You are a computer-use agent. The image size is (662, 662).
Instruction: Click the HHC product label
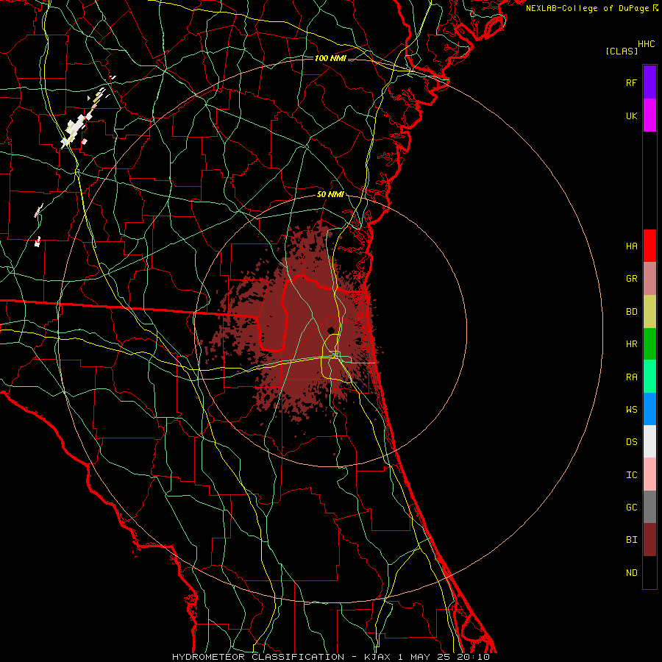(x=647, y=44)
